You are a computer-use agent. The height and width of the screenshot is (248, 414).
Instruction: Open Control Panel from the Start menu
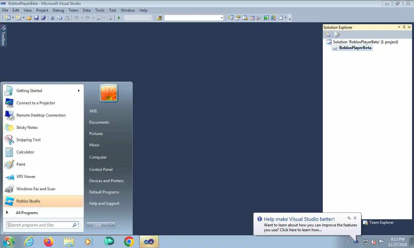point(101,170)
